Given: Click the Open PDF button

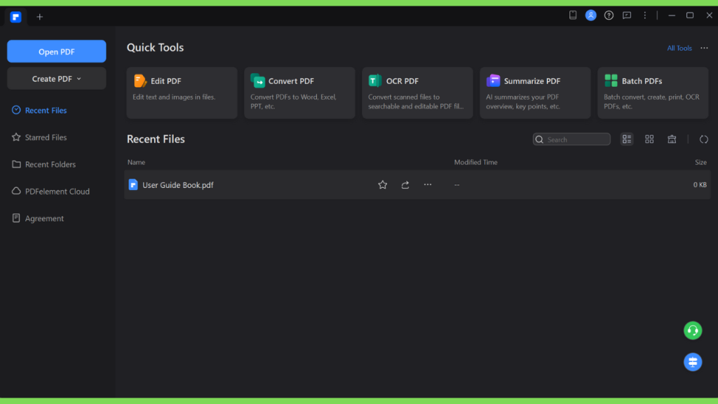Looking at the screenshot, I should 56,51.
